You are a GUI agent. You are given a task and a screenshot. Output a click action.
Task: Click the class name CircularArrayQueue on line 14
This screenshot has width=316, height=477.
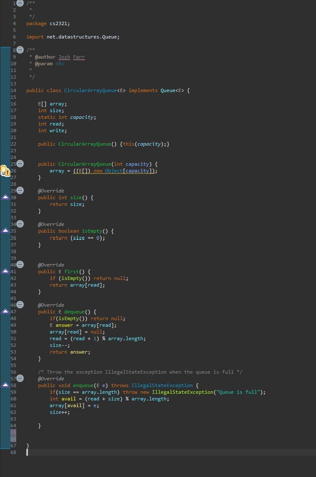90,90
